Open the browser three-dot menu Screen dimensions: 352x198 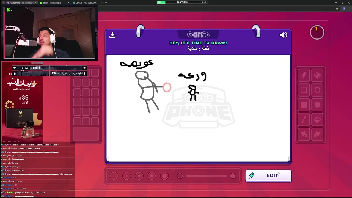pos(349,9)
